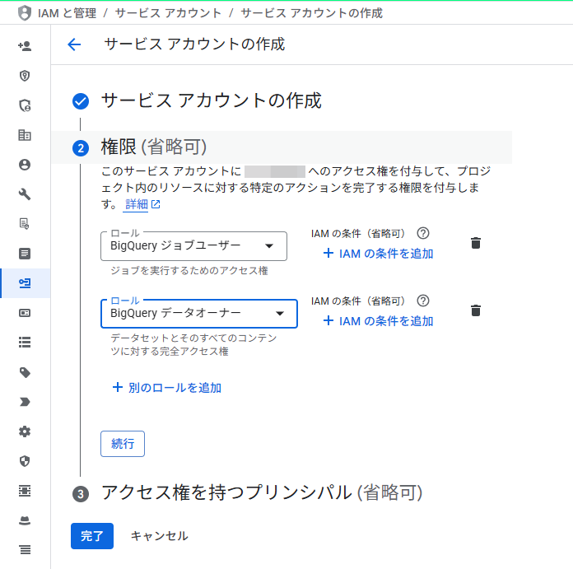Click the 完了 button
The height and width of the screenshot is (569, 573).
coord(92,535)
